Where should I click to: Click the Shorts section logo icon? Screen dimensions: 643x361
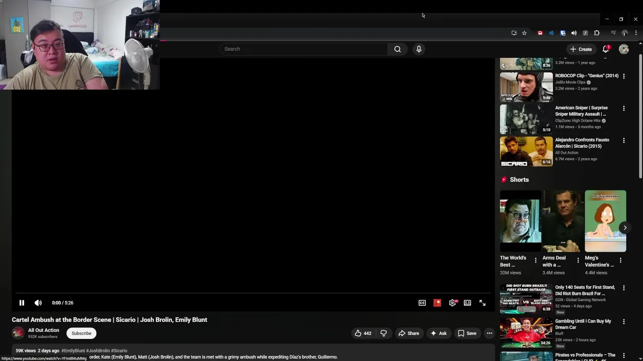(x=504, y=179)
